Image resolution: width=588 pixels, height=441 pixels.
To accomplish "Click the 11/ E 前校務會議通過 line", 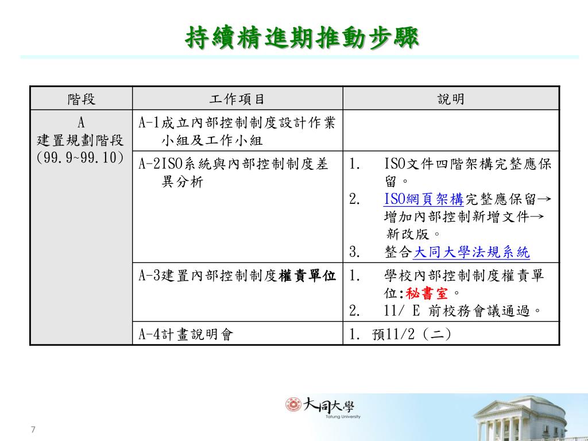I will tap(463, 311).
